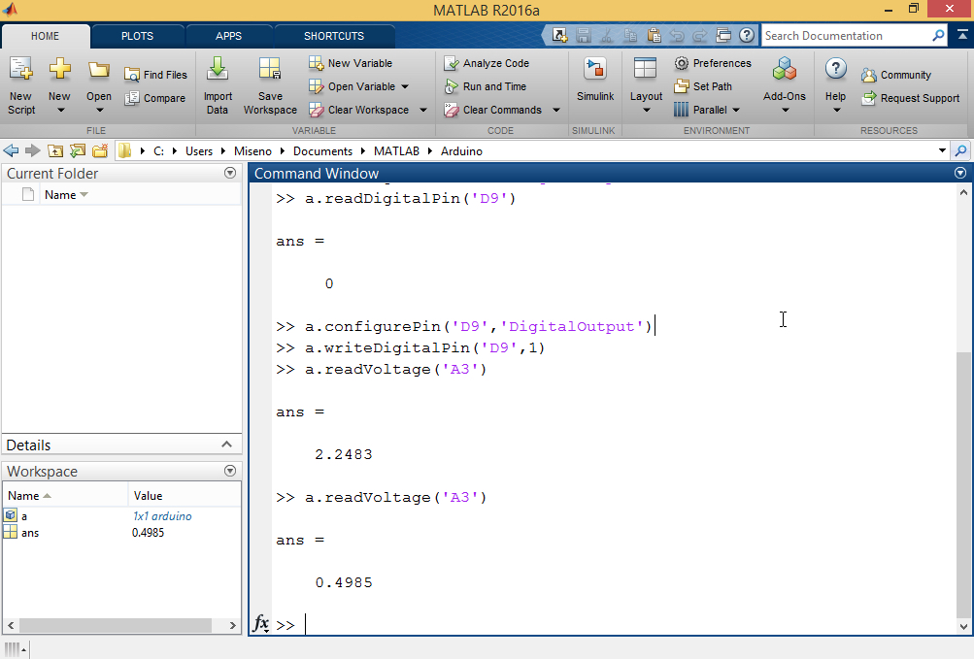
Task: Click the fx function browser button
Action: pos(261,623)
